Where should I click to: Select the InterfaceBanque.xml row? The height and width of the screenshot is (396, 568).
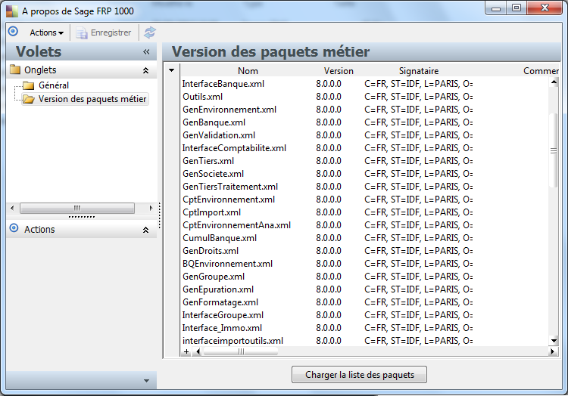point(364,84)
